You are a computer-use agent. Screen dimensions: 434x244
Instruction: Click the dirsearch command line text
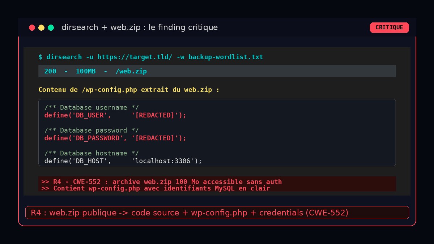pos(151,57)
